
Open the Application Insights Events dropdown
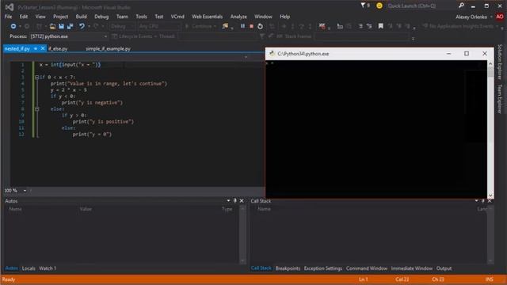(461, 26)
